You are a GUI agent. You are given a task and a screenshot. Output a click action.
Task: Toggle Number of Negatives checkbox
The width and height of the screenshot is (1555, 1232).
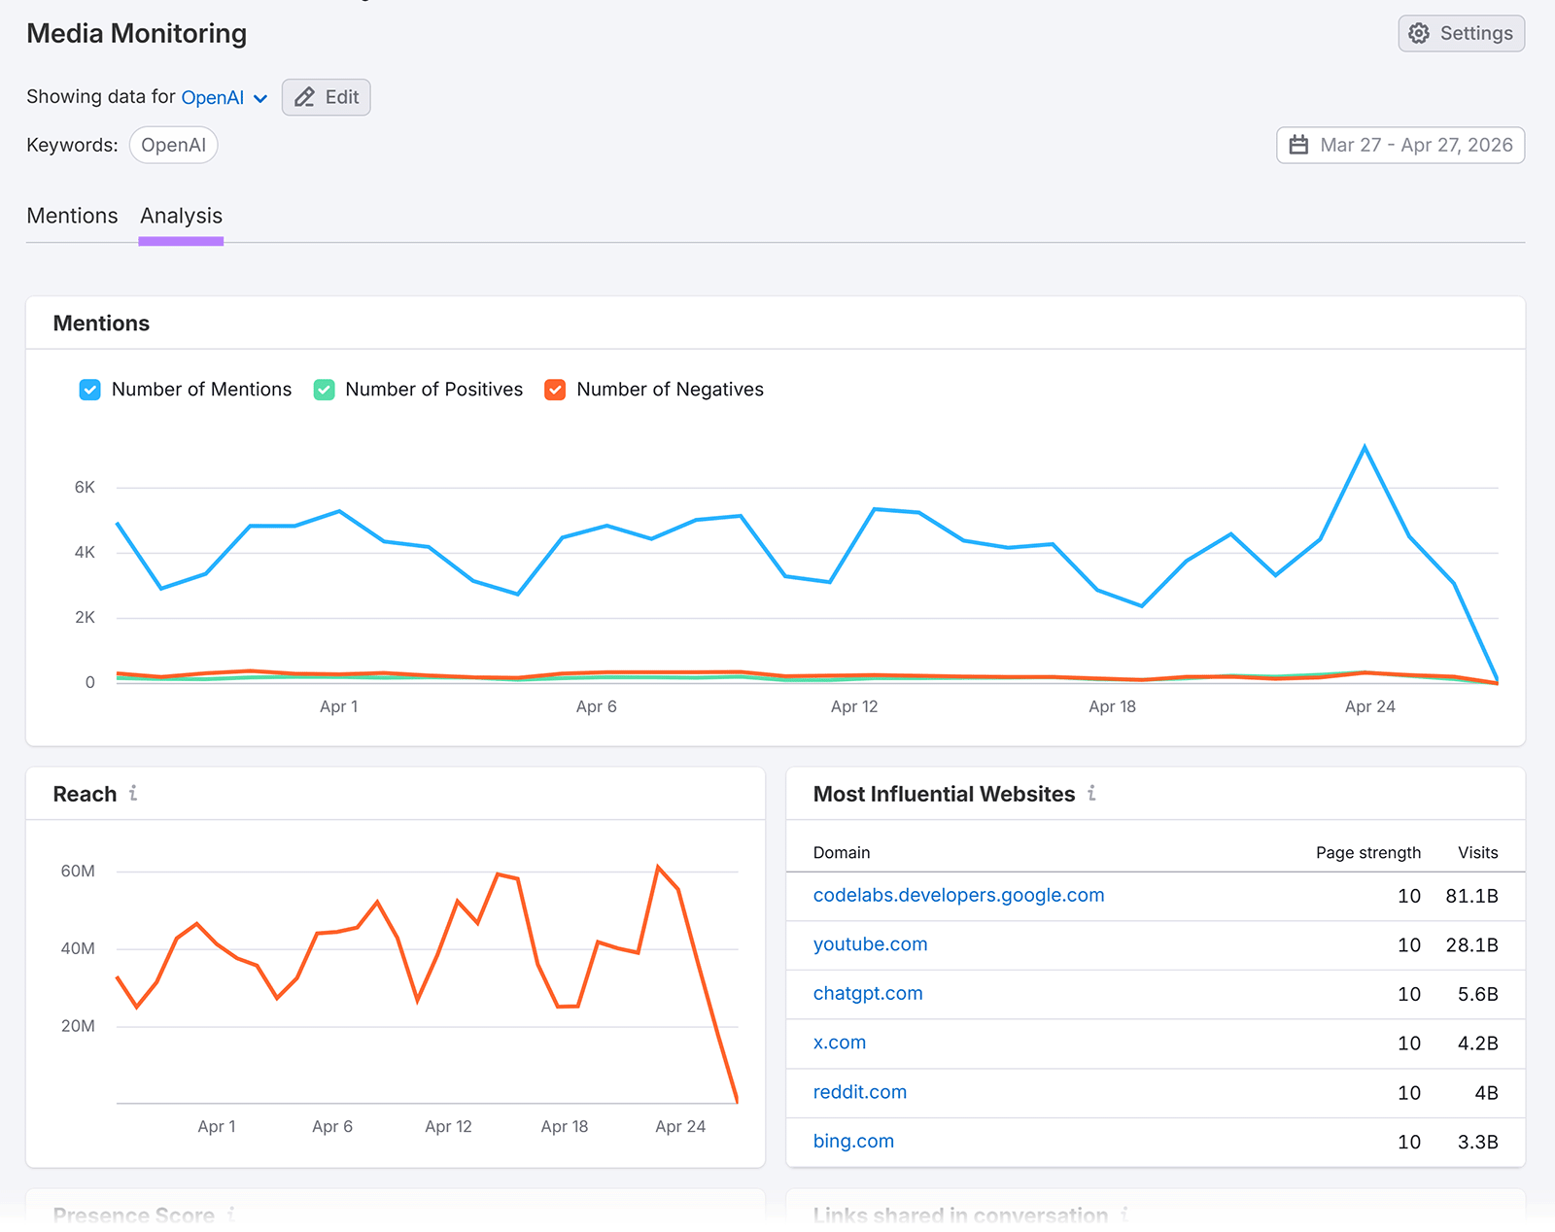(x=555, y=390)
